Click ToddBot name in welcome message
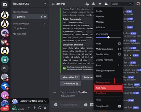 (83, 92)
